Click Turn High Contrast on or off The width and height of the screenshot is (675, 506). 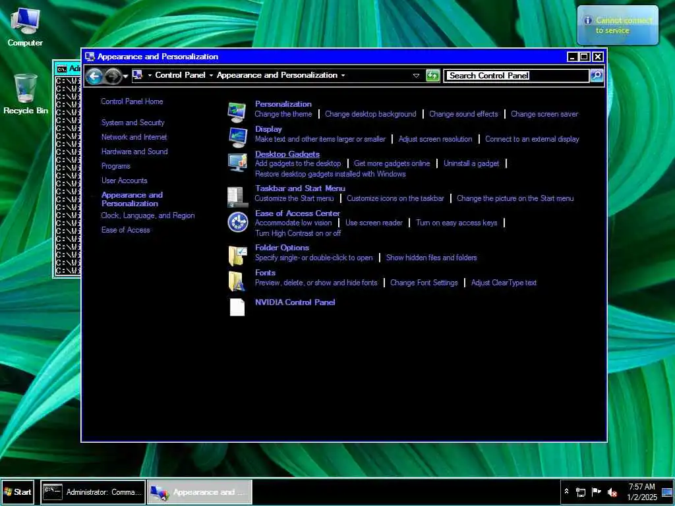coord(298,233)
